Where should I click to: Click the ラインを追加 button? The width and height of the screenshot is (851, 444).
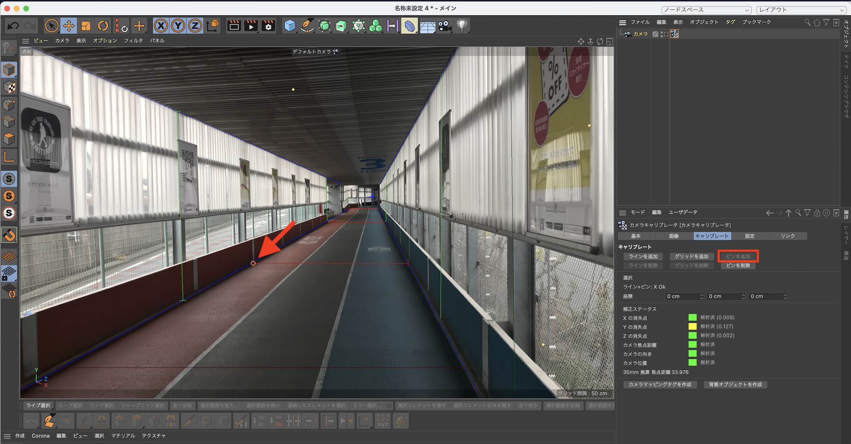(x=643, y=256)
